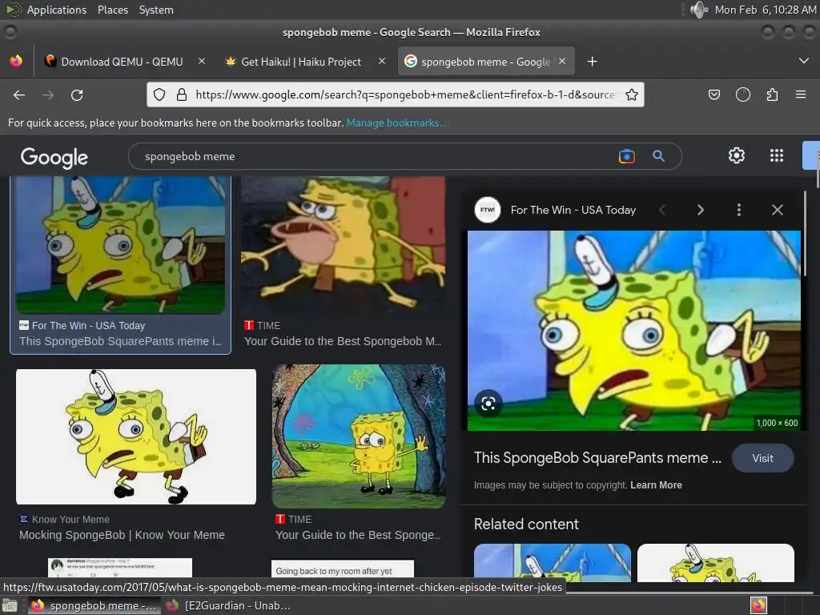Open the sad SpongeBob jellyfish fields thumbnail
Image resolution: width=820 pixels, height=615 pixels.
tap(359, 436)
